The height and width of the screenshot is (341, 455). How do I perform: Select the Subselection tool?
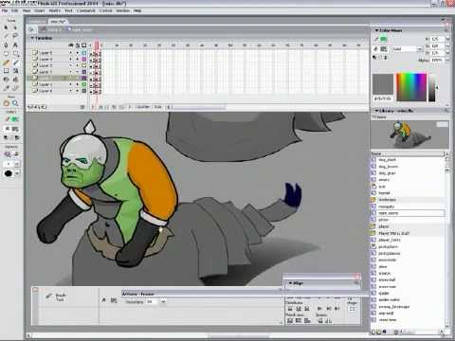point(15,27)
